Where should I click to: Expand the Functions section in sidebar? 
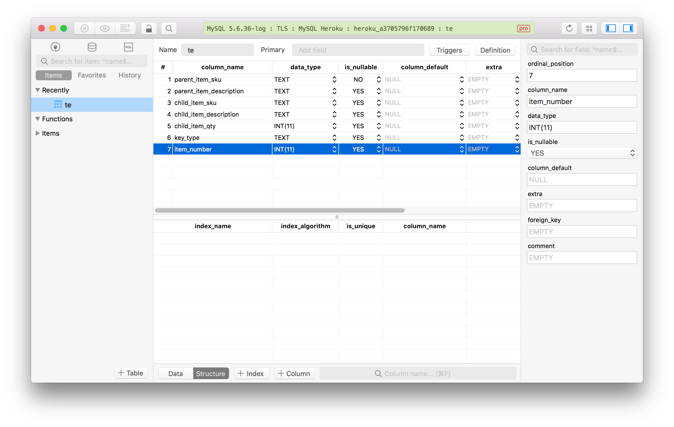click(x=39, y=119)
